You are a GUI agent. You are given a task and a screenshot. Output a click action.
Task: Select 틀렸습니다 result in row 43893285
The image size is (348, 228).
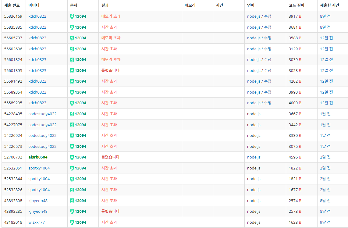[x=110, y=211]
